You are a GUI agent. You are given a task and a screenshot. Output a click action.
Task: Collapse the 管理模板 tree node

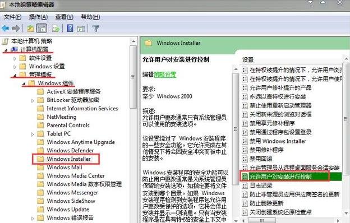pyautogui.click(x=15, y=76)
